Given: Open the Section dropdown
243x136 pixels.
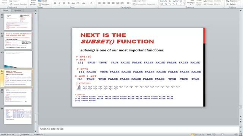Looking at the screenshot, I should tap(44, 4).
